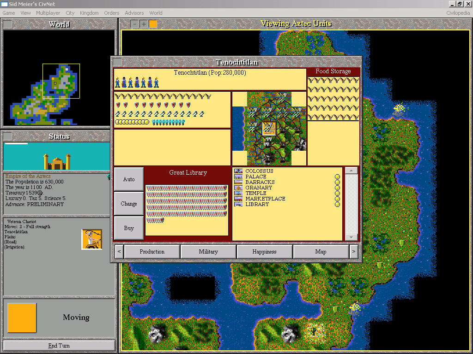The image size is (473, 354).
Task: Click the yellow viewport rectangle on World minimap
Action: point(61,81)
